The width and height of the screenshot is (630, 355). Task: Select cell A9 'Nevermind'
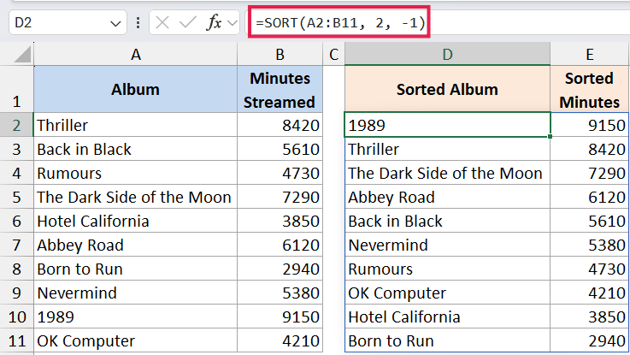click(136, 293)
